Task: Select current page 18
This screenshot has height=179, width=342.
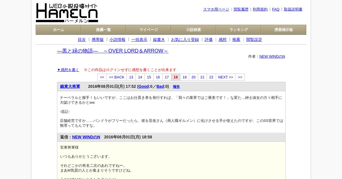Action: tap(176, 77)
